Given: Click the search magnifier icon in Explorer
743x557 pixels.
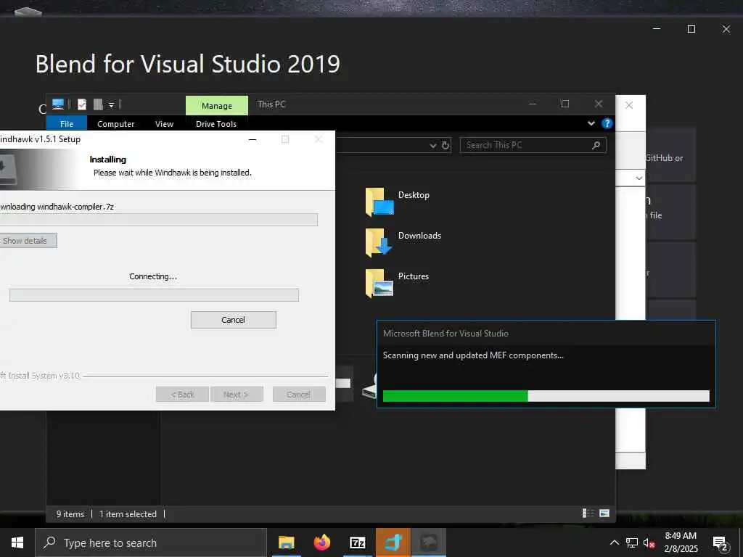Looking at the screenshot, I should (596, 145).
